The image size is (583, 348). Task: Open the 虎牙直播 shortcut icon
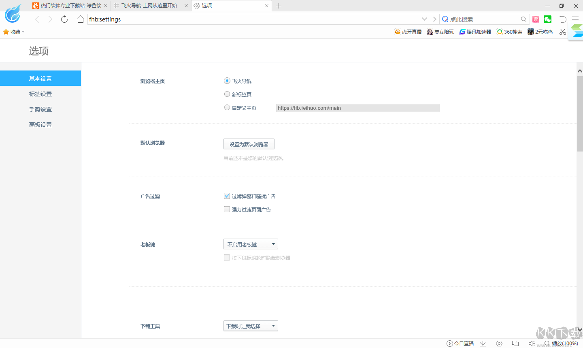pos(408,32)
